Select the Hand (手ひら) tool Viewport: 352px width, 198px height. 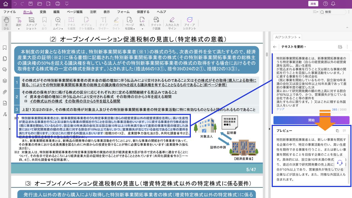(x=6, y=23)
